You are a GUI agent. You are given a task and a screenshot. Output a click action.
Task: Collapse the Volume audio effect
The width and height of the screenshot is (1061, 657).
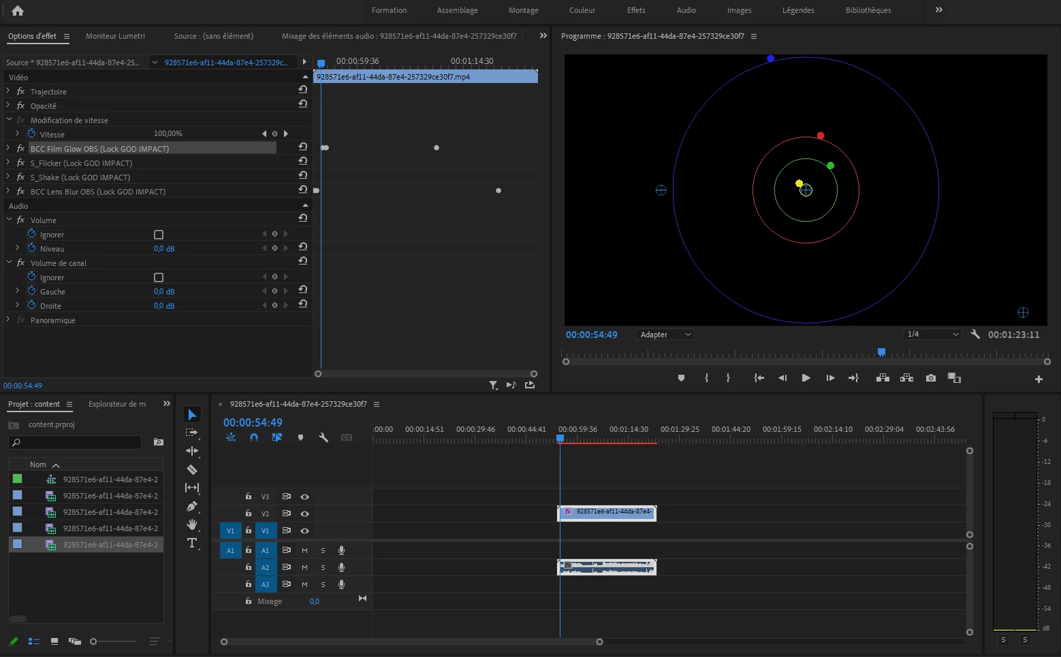pos(9,220)
